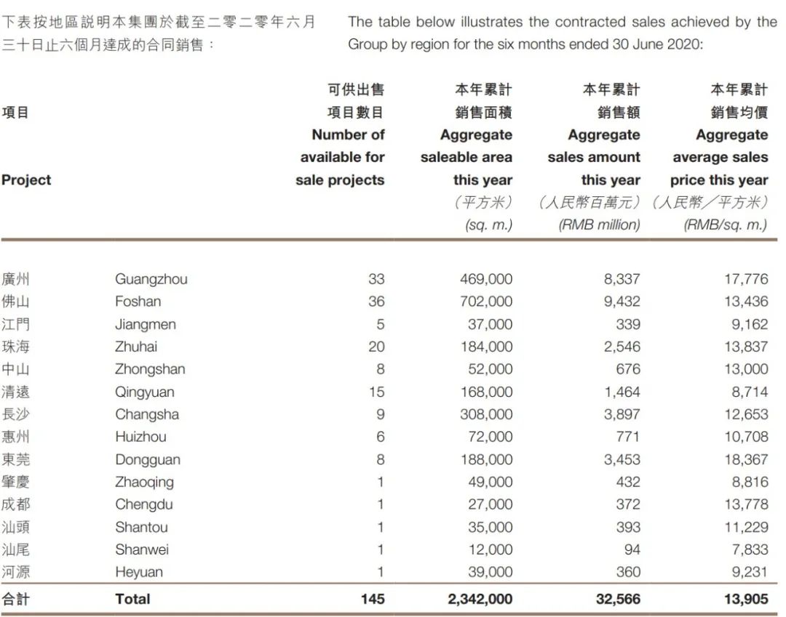Select Guangzhou sales amount 8,337
The width and height of the screenshot is (786, 617).
coord(622,279)
